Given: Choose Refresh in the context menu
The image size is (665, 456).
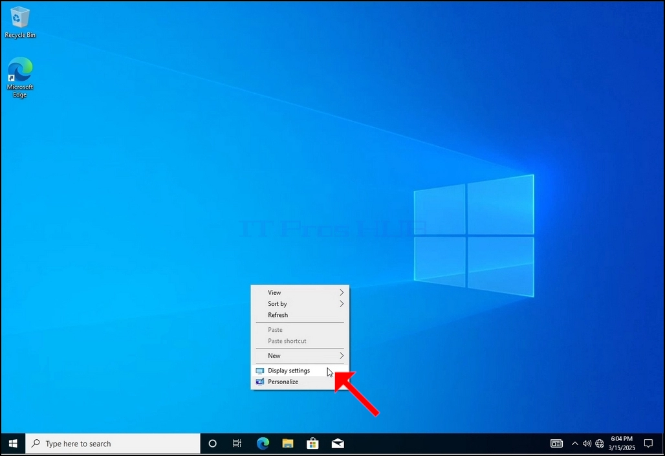Looking at the screenshot, I should 300,315.
